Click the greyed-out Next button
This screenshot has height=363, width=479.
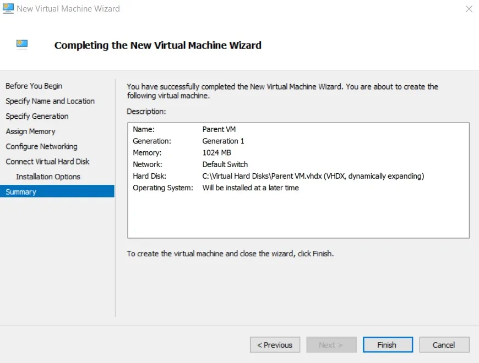click(x=331, y=345)
